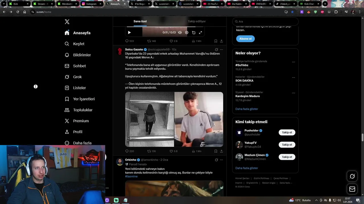Follow YakupTV with Takip et
Screen dimensions: 364x204
pyautogui.click(x=287, y=145)
